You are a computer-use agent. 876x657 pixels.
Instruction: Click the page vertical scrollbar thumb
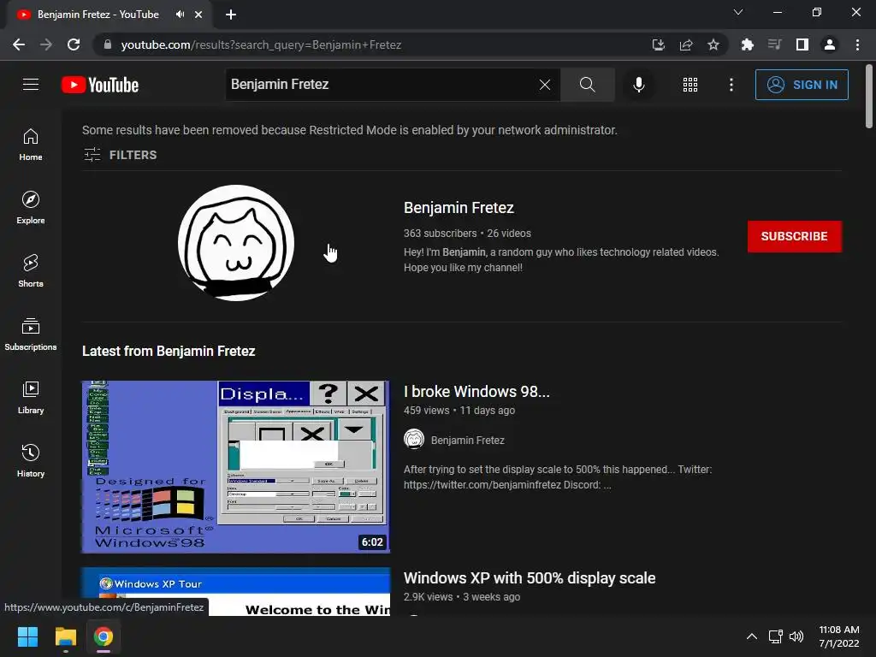[869, 97]
